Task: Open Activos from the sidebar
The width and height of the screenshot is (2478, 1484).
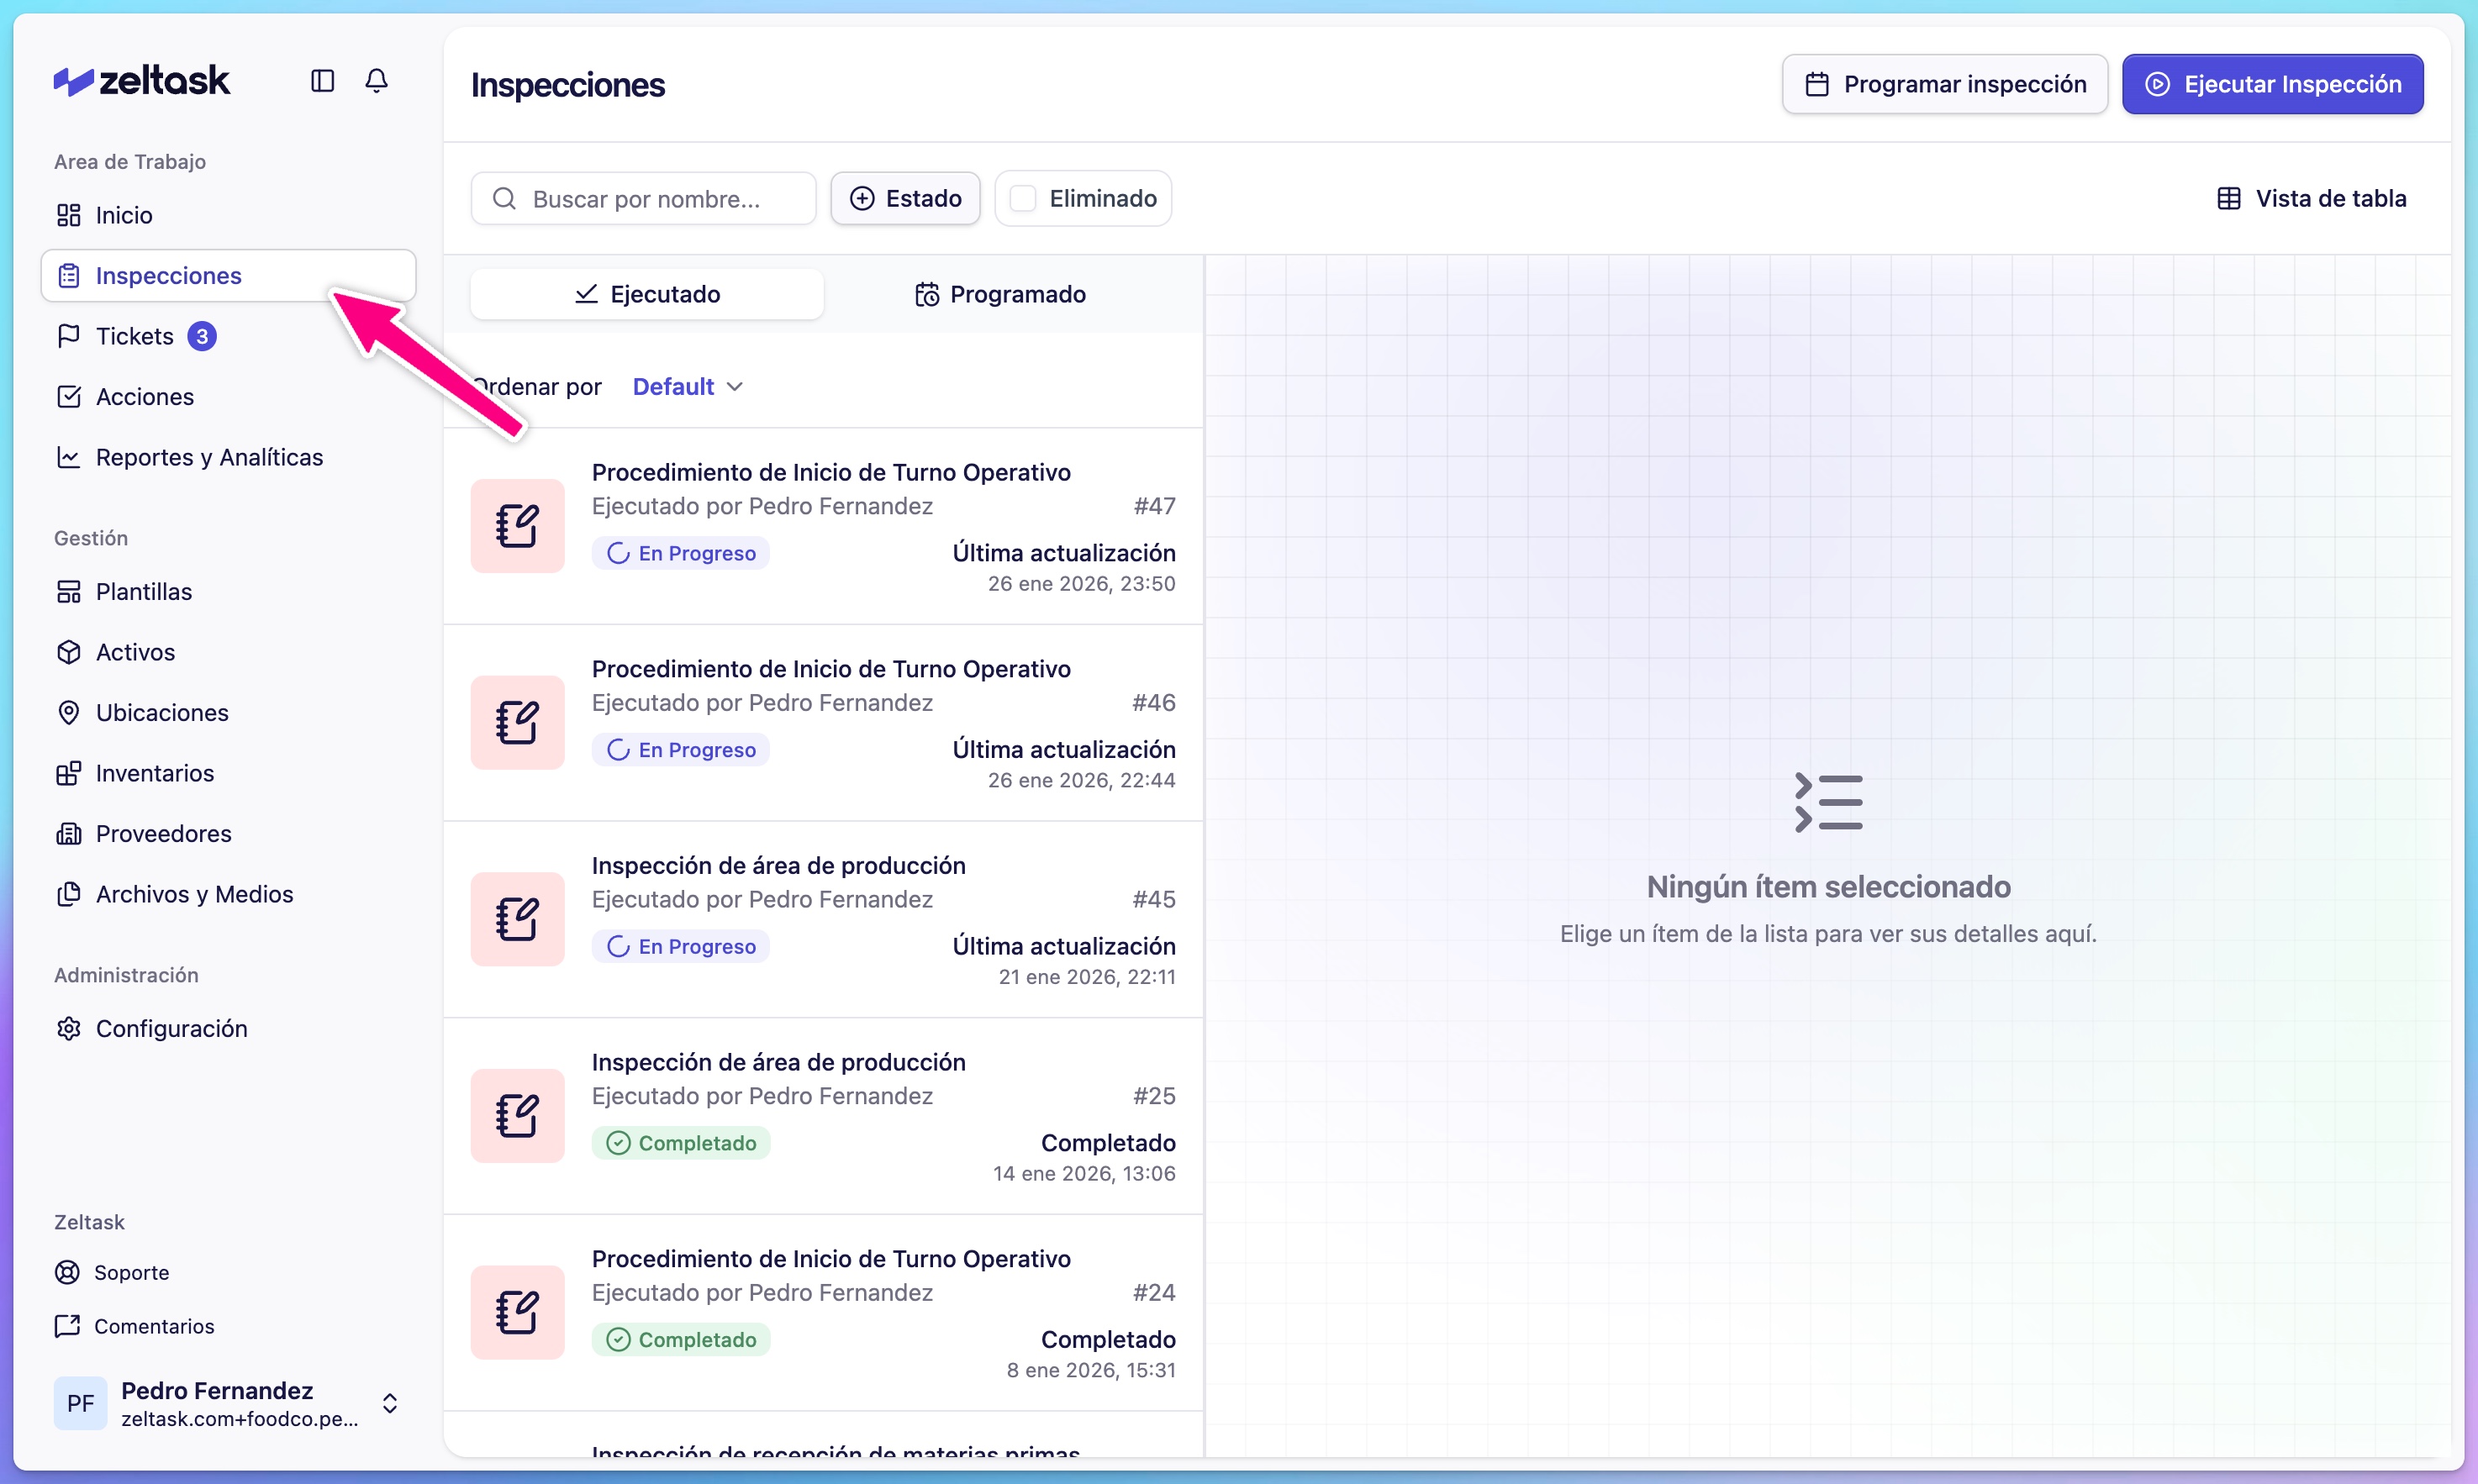Action: pyautogui.click(x=135, y=652)
